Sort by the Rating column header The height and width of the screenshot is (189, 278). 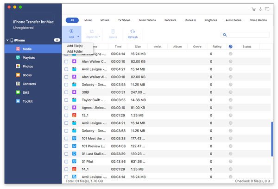(217, 47)
